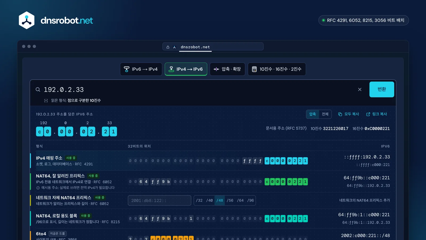Toggle the 전체 full view

pyautogui.click(x=325, y=114)
